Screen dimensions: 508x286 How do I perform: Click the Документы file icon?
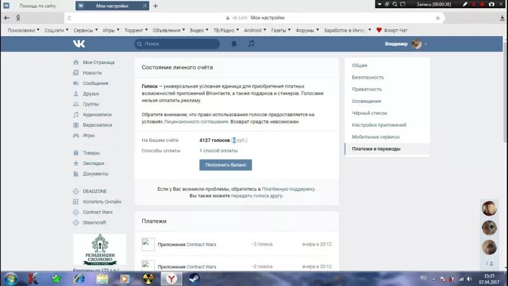click(76, 174)
